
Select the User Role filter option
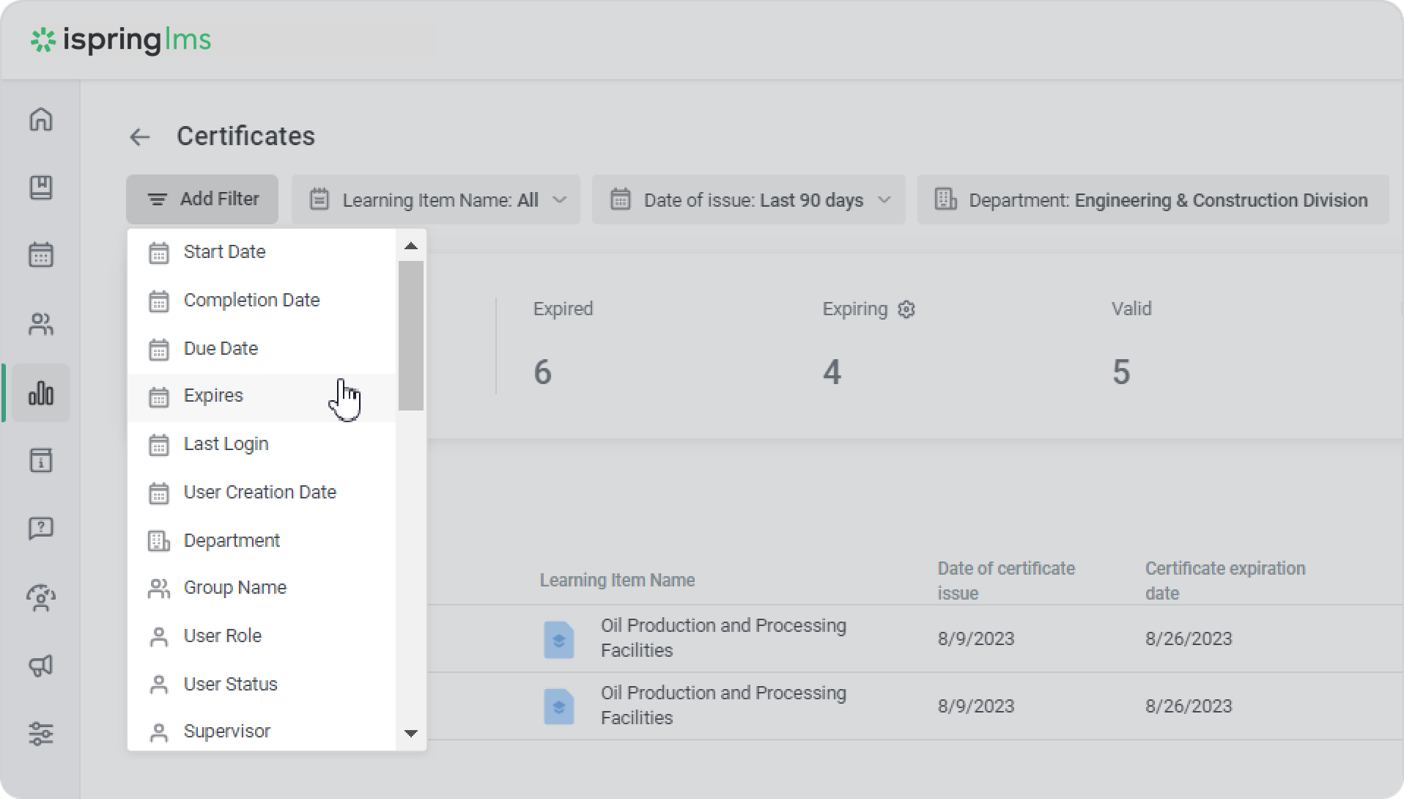(222, 636)
